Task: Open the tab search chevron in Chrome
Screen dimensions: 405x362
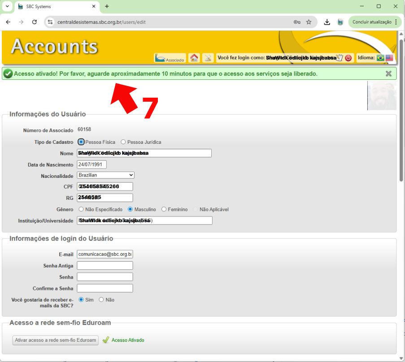Action: (x=7, y=6)
